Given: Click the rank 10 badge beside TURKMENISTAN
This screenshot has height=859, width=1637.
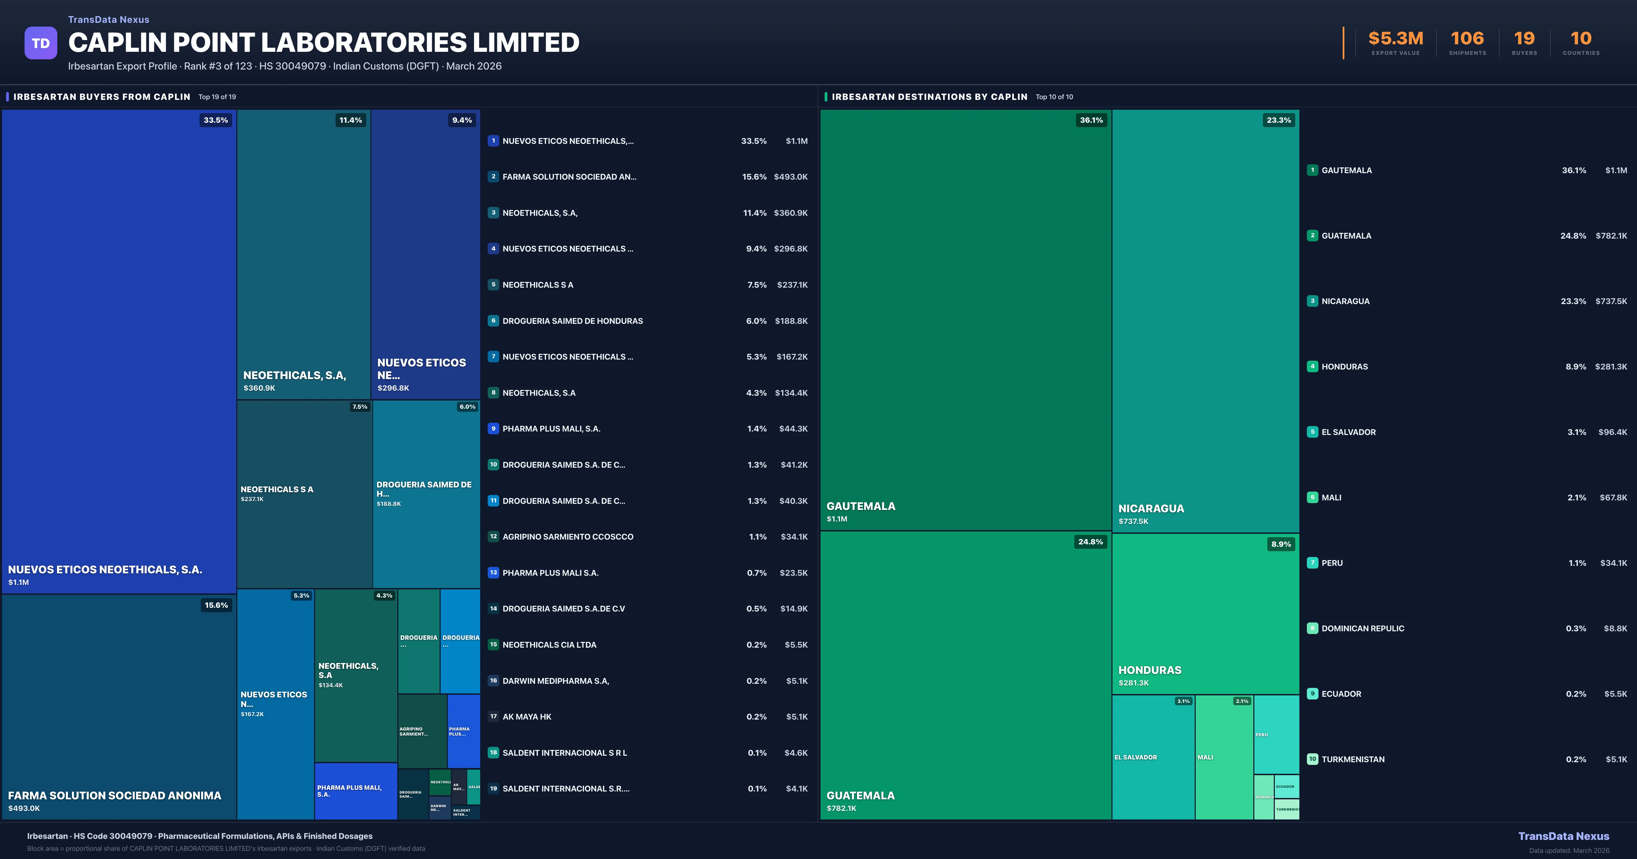Looking at the screenshot, I should point(1312,759).
